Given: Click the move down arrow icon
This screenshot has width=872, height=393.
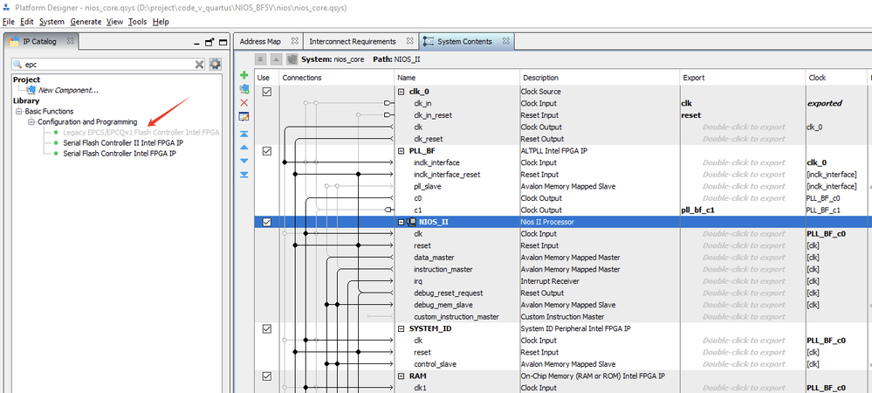Looking at the screenshot, I should pyautogui.click(x=244, y=161).
